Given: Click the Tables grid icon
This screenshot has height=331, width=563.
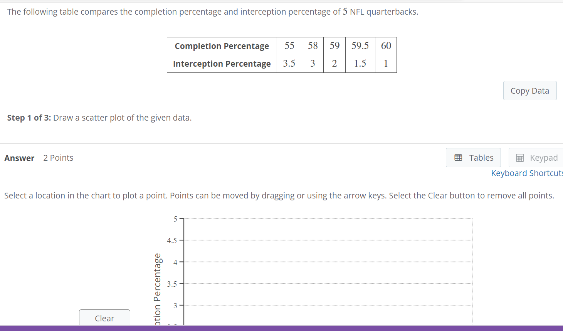Looking at the screenshot, I should pos(458,157).
